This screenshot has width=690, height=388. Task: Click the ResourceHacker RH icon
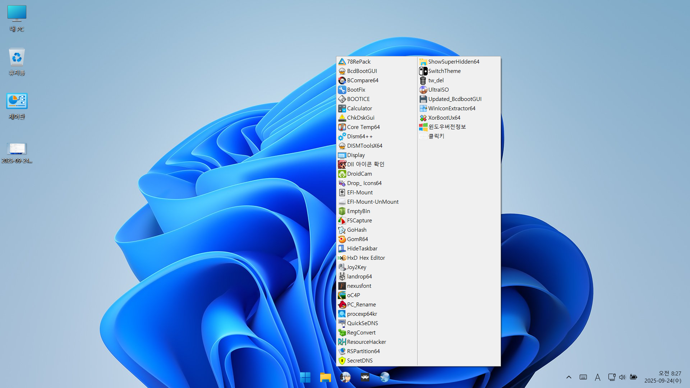(342, 342)
